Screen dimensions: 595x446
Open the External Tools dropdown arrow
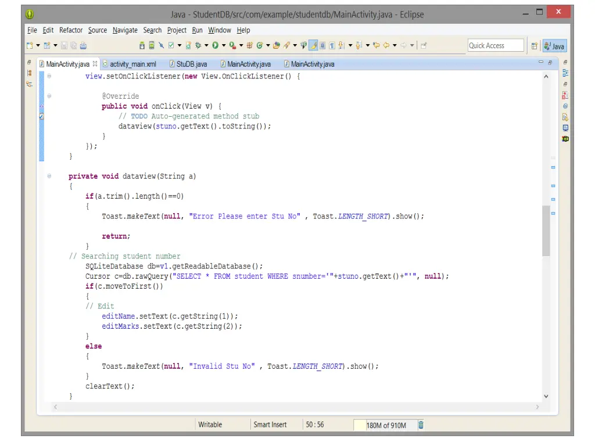241,45
